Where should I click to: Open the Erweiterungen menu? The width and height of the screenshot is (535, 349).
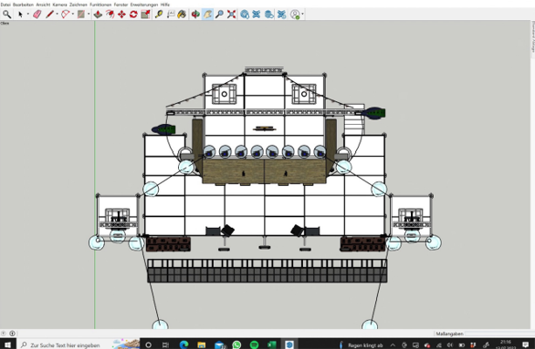[x=144, y=5]
